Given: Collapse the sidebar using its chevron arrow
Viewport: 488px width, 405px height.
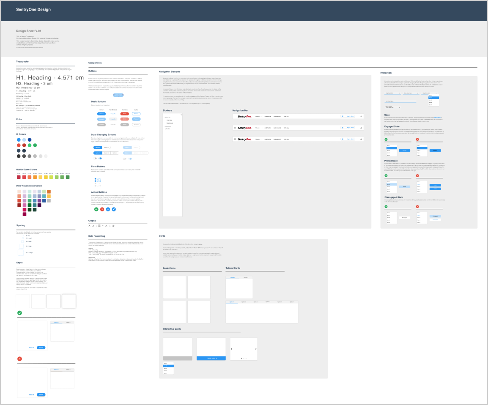Looking at the screenshot, I should click(x=181, y=115).
